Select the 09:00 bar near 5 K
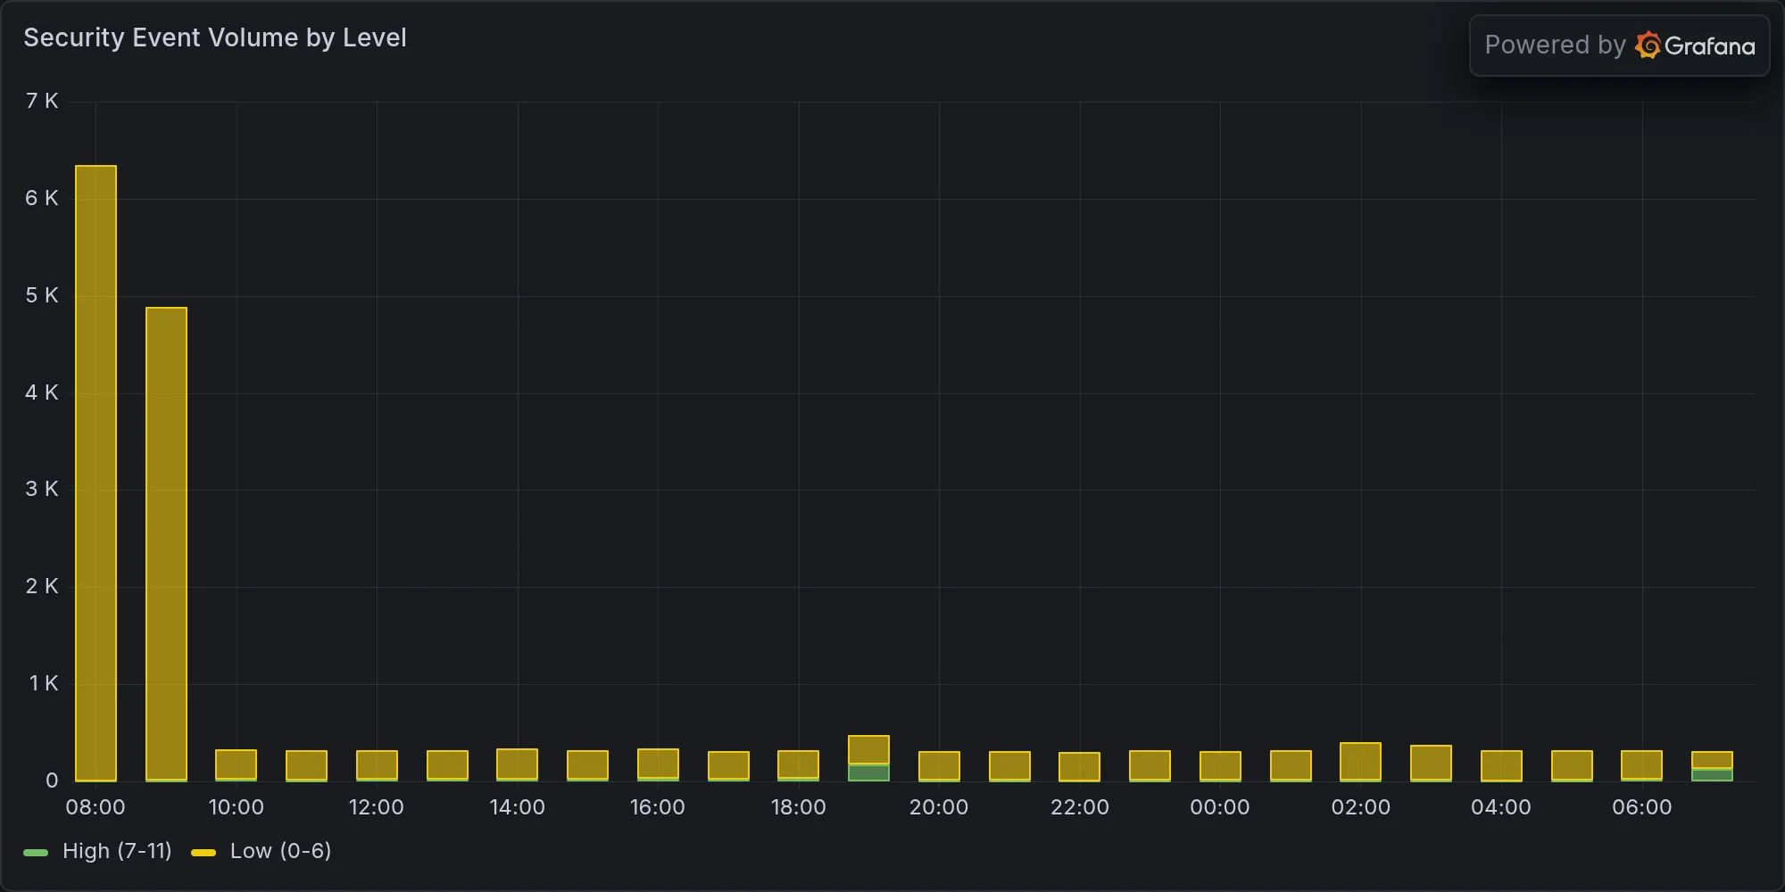Viewport: 1785px width, 892px height. (x=166, y=544)
